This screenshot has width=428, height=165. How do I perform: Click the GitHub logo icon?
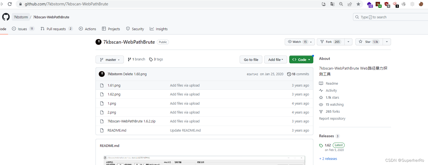6,17
